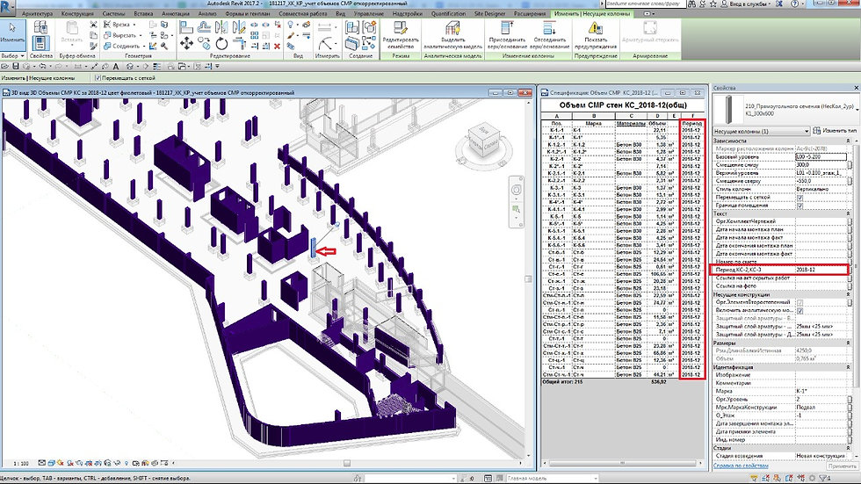Click the favorites star icon in title bar
The image size is (861, 484).
pos(713,4)
